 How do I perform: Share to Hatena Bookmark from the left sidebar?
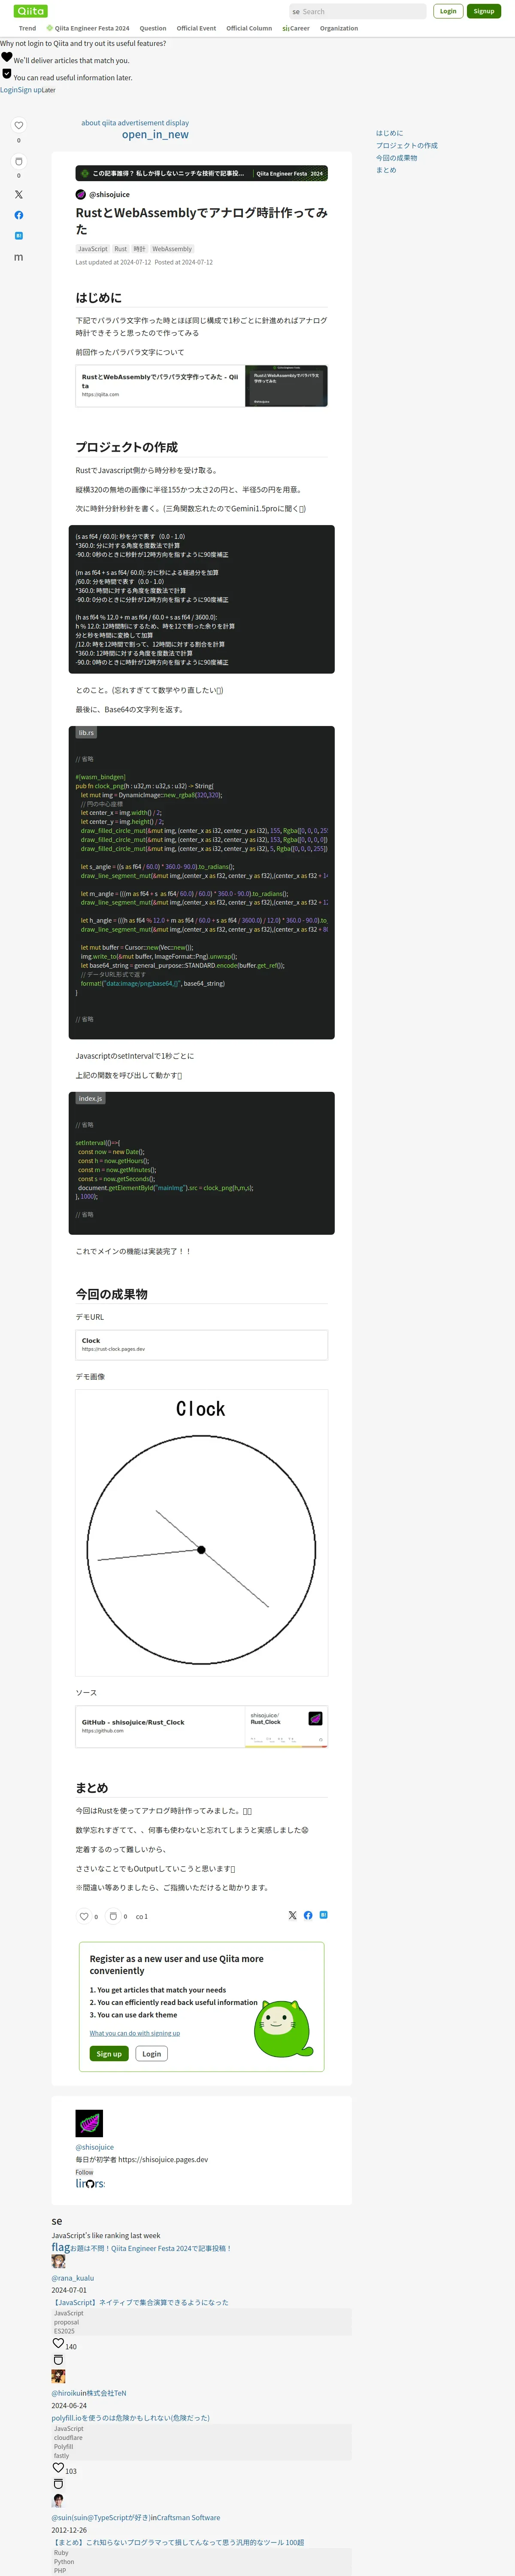coord(18,236)
